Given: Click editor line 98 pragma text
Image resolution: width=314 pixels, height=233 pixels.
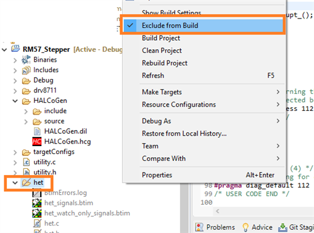Looking at the screenshot, I should pos(262,186).
